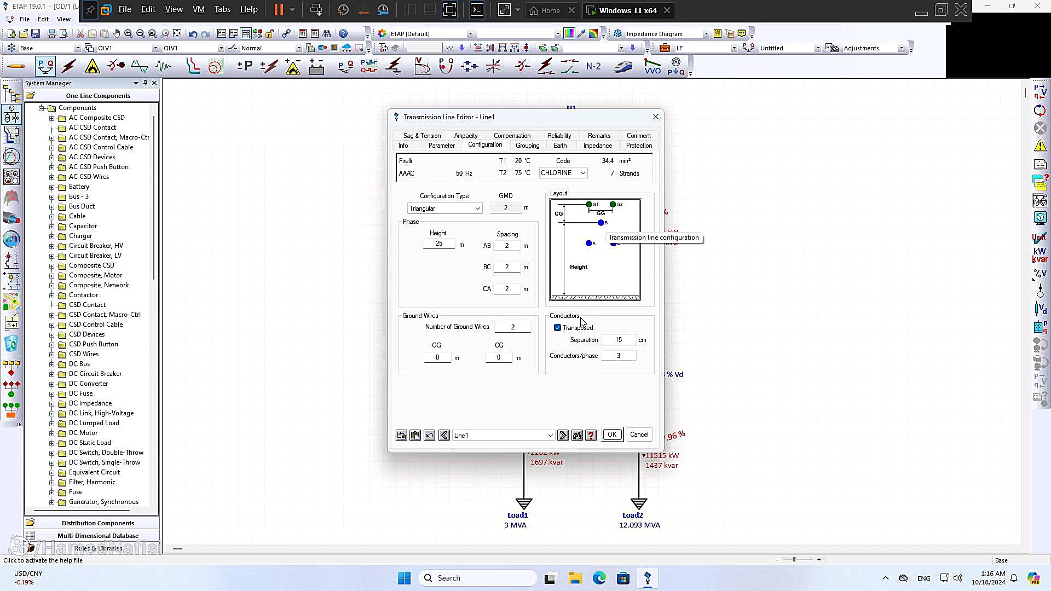Click the next line arrow icon beside the Line1 dropdown
The width and height of the screenshot is (1051, 591).
tap(563, 436)
